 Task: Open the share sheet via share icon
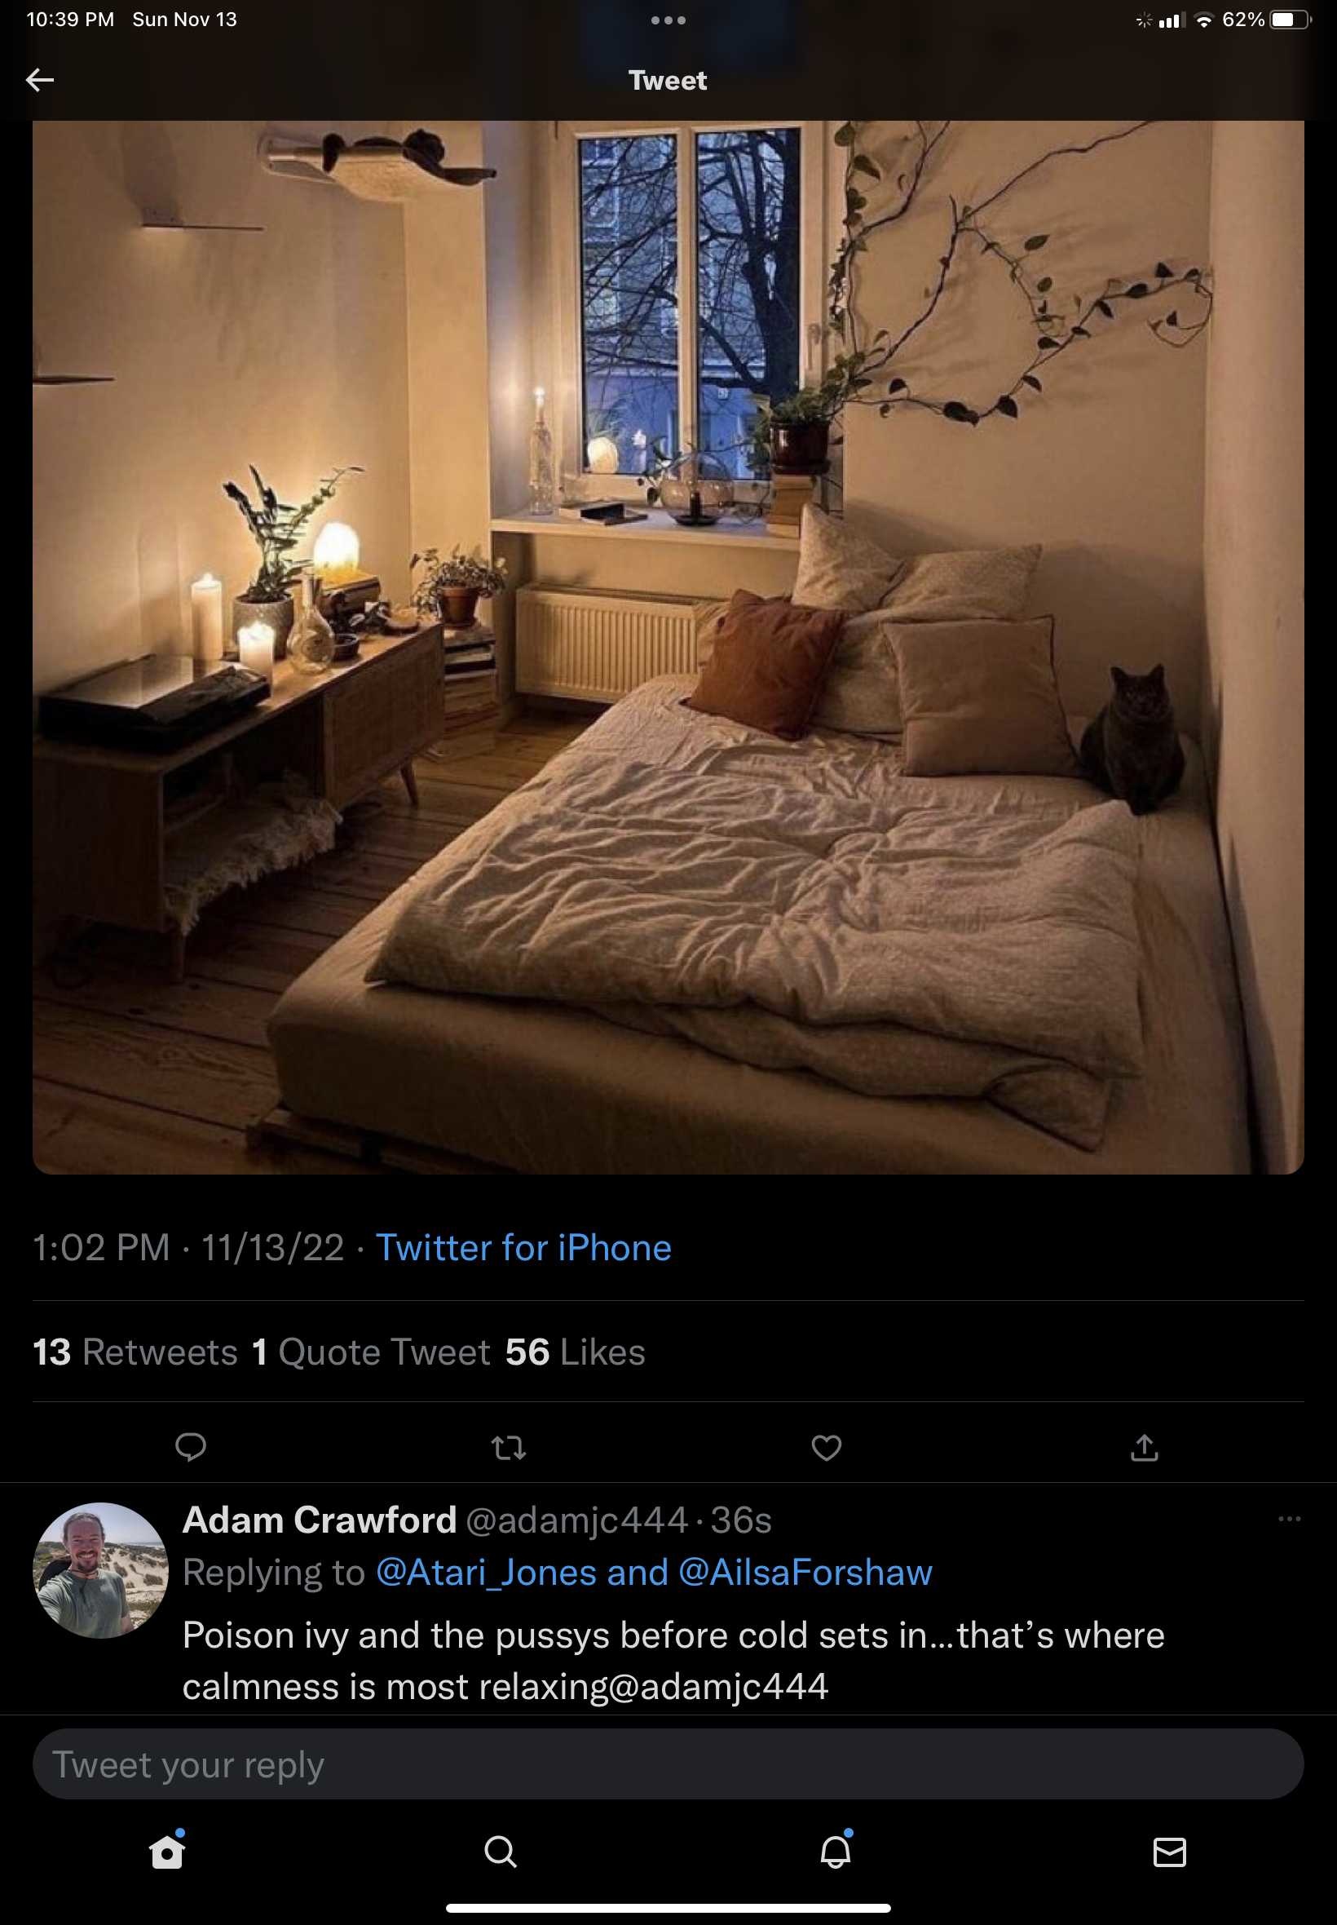point(1145,1446)
